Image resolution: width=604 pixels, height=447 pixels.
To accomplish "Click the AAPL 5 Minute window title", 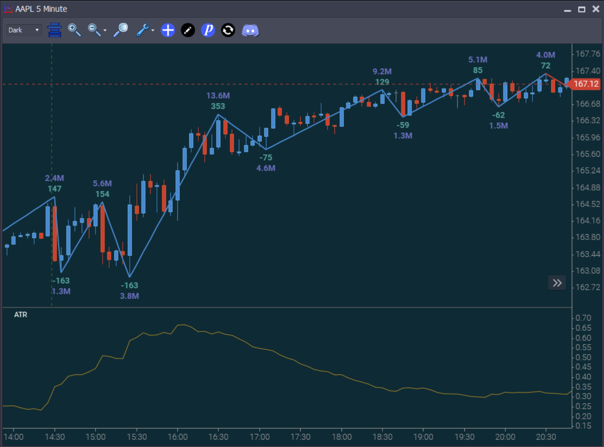I will (41, 9).
